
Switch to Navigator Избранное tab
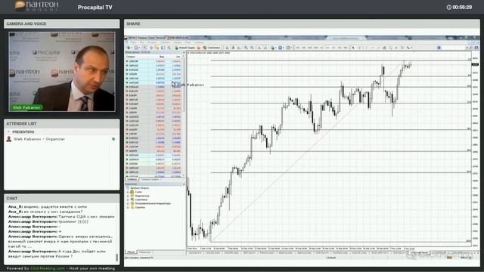click(x=144, y=252)
